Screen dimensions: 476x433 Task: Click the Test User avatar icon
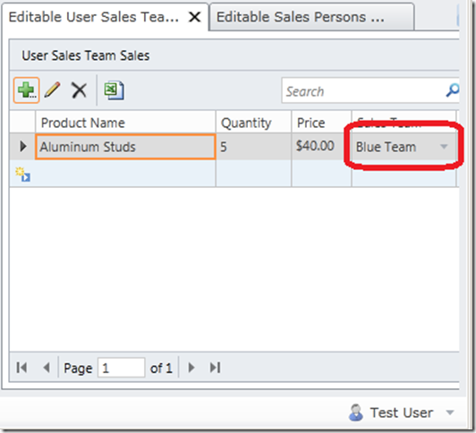pyautogui.click(x=356, y=412)
